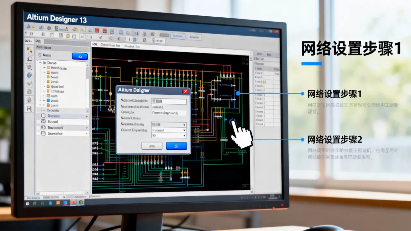Select the red square item in project tree

tap(48, 105)
